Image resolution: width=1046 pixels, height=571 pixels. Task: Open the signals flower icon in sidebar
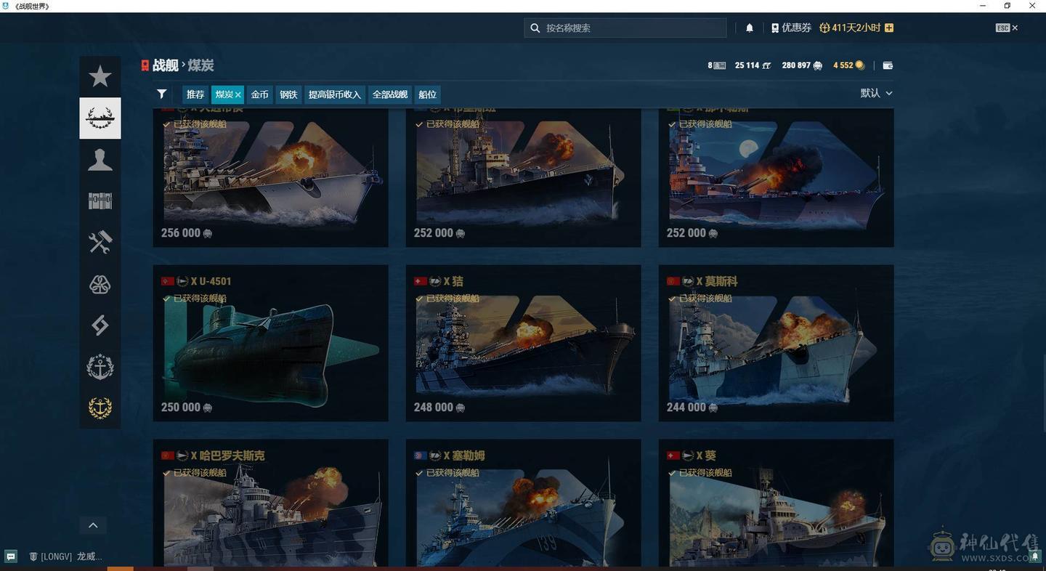pos(100,284)
